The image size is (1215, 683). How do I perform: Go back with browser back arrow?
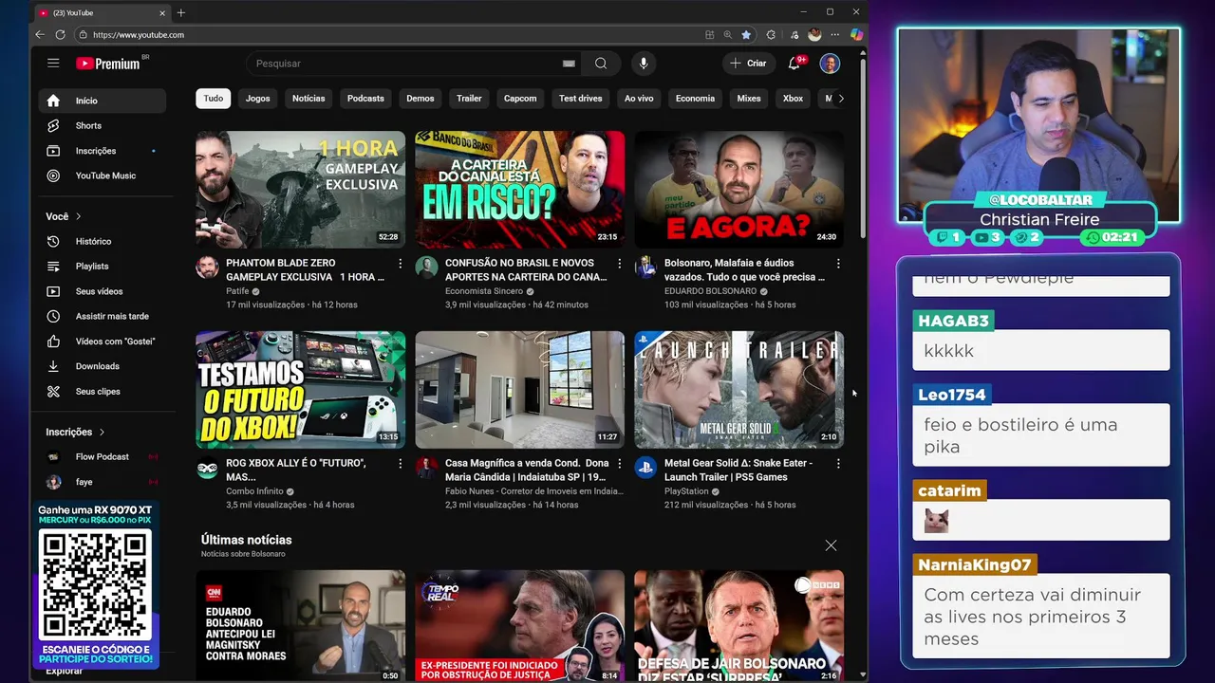40,34
